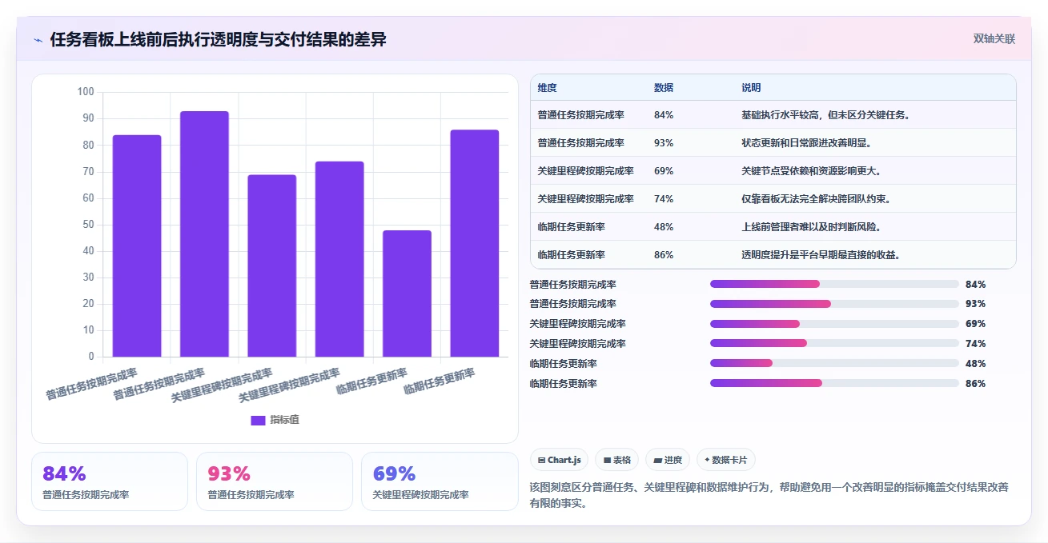1048x543 pixels.
Task: Click the 临期任务更新率 table cell in 86% row
Action: coord(572,255)
